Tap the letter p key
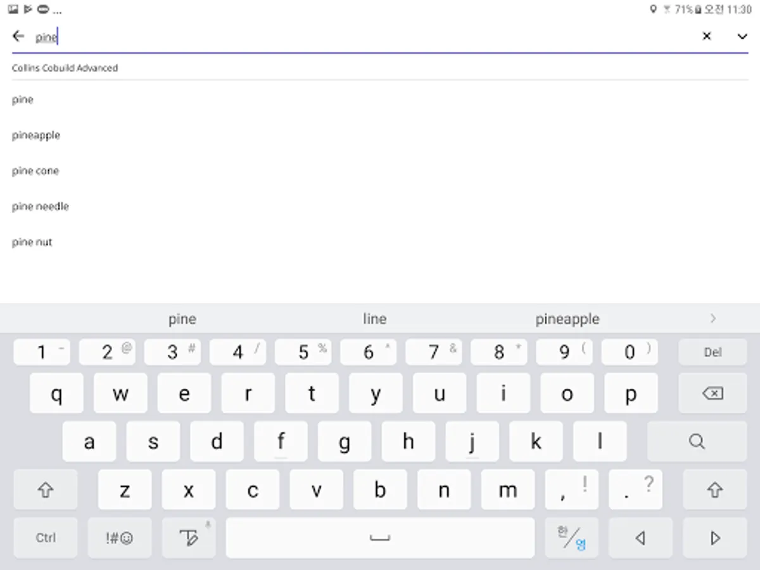The image size is (760, 570). coord(631,393)
